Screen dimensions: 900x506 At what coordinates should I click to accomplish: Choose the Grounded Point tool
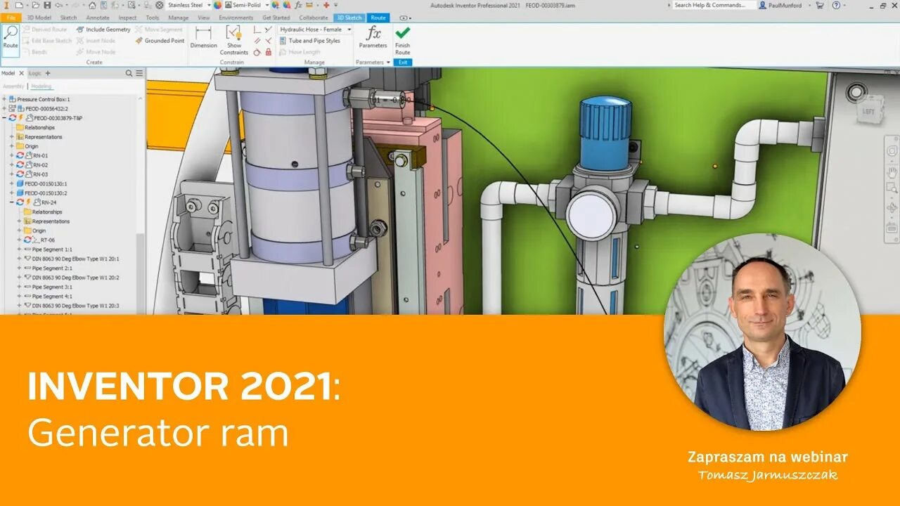click(x=160, y=41)
